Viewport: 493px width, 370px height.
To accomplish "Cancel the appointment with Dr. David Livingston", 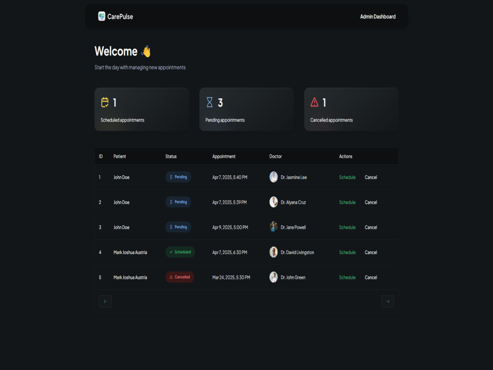I will [x=371, y=252].
